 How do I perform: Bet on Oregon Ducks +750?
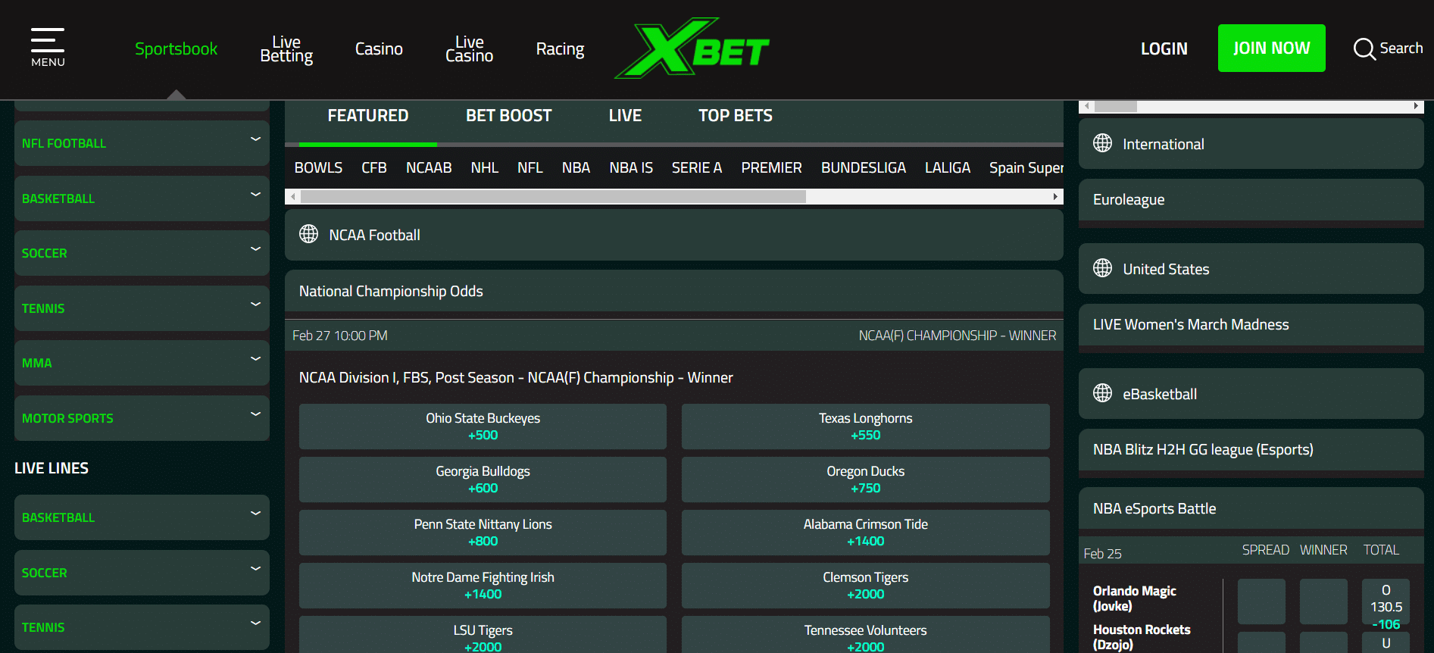click(866, 479)
